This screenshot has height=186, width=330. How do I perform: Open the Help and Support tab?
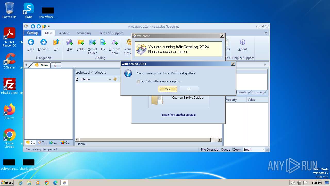111,33
